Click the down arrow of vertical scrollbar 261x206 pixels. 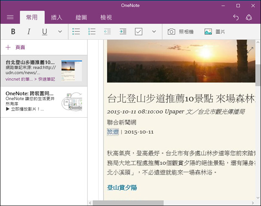[x=258, y=198]
